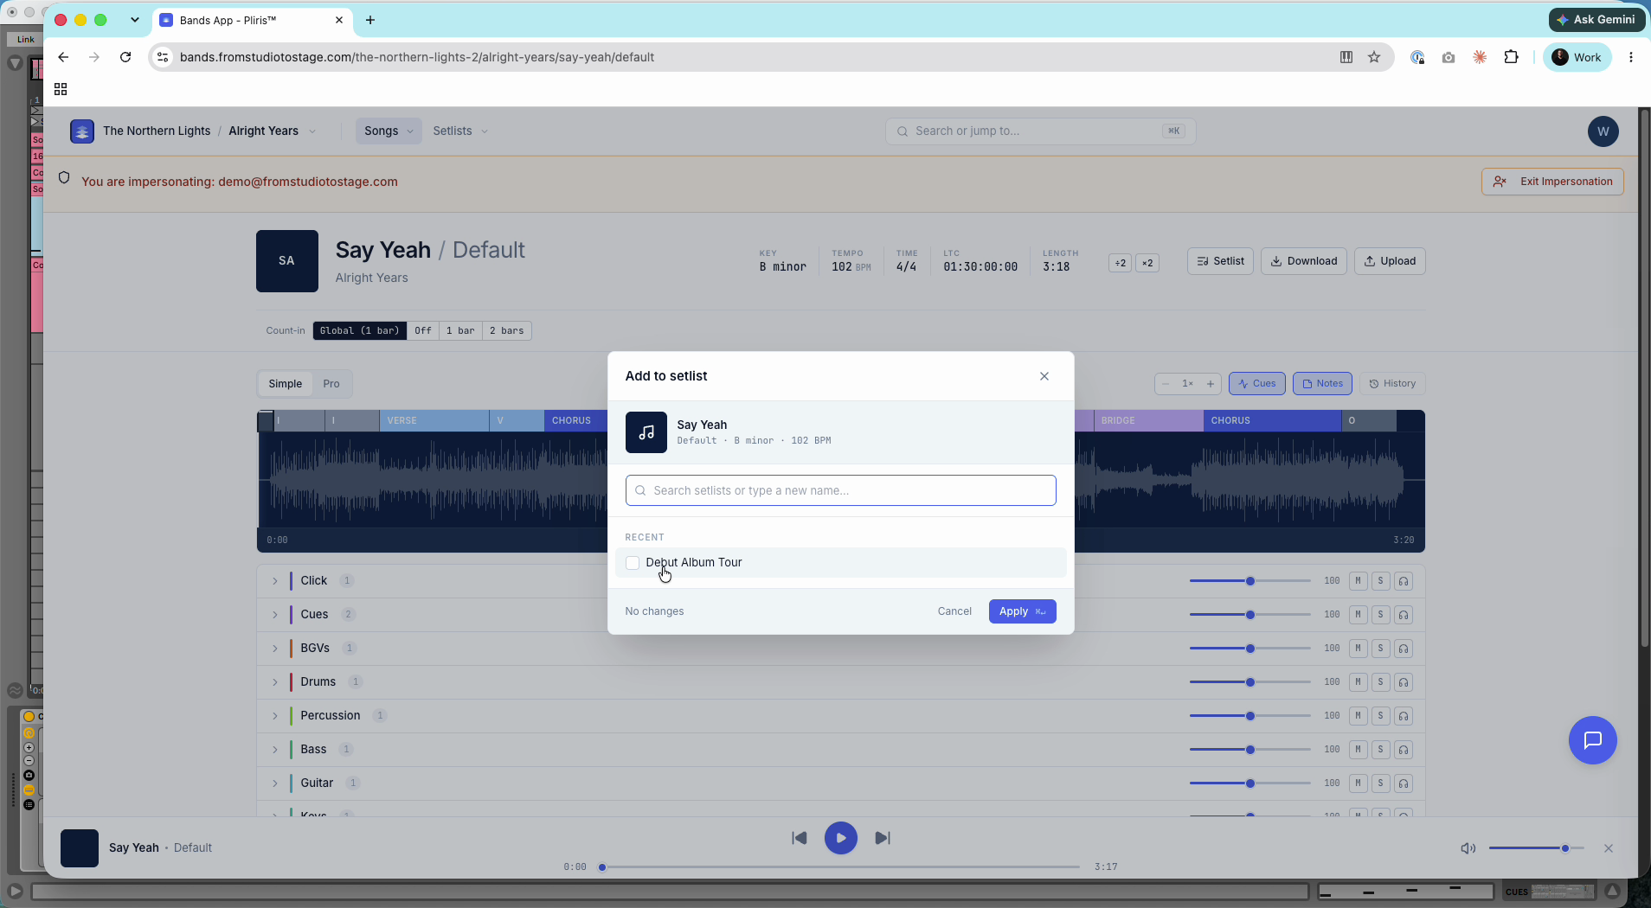Close the Add to setlist dialog
1651x908 pixels.
[x=1044, y=376]
